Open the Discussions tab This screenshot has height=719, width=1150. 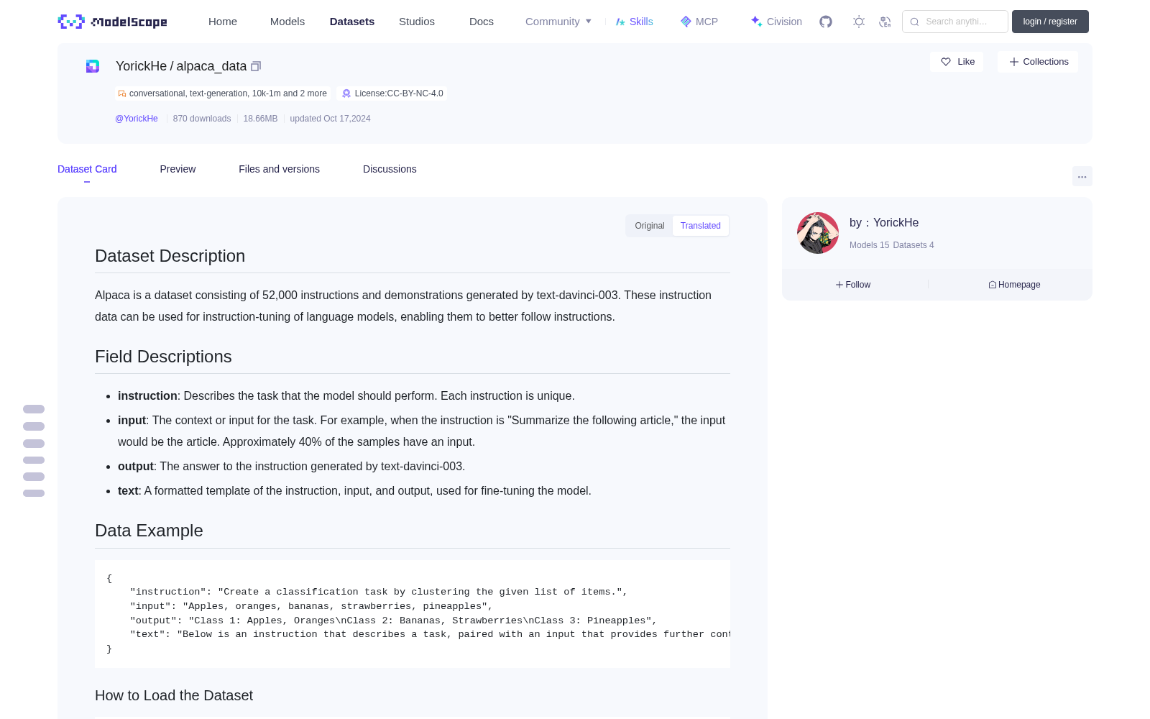point(390,169)
